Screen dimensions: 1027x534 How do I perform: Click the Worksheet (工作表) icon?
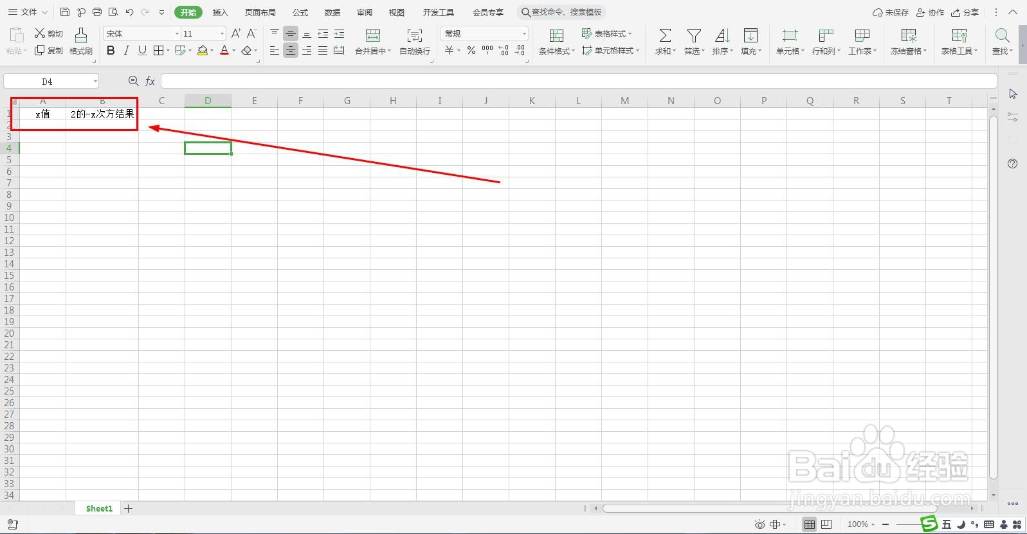(862, 35)
